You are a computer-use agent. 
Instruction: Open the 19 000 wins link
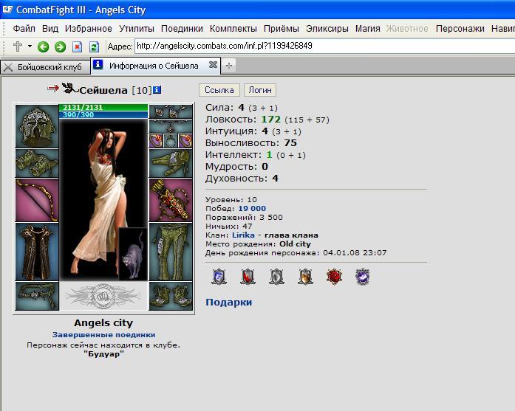pyautogui.click(x=252, y=208)
